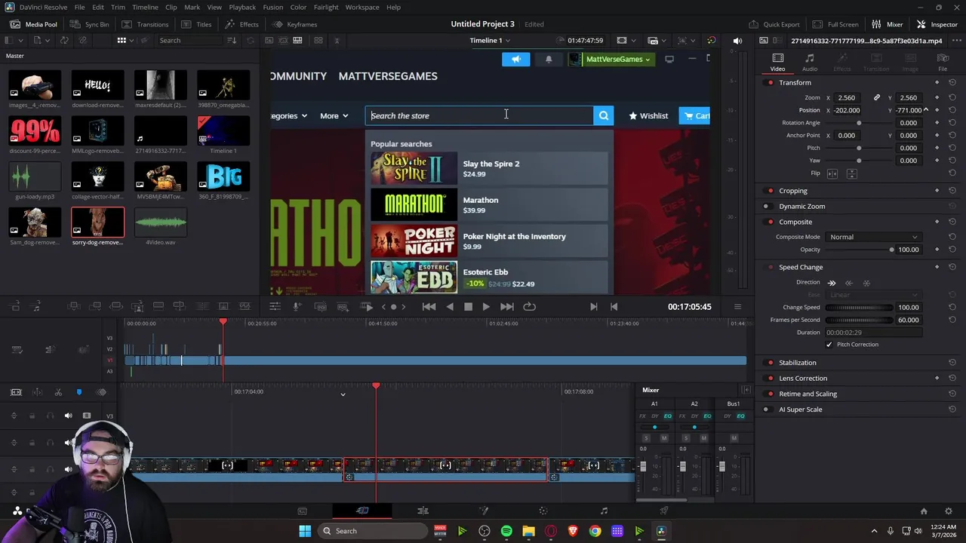Click the flip vertical icon

[851, 173]
